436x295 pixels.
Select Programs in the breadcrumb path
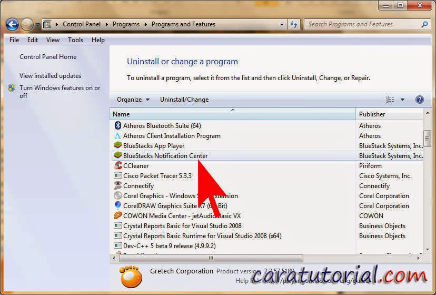point(126,24)
